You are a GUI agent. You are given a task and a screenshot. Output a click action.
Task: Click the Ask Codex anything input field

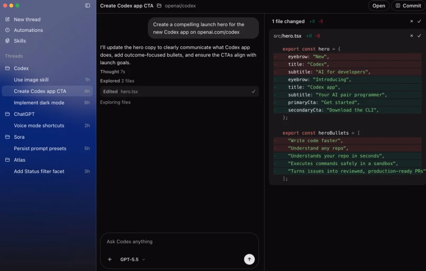point(179,242)
